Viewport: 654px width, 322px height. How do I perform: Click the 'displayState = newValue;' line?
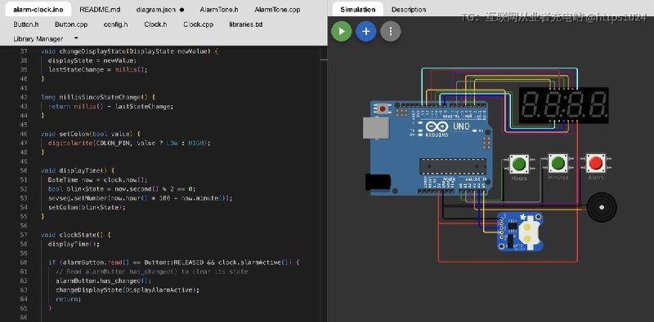[92, 60]
